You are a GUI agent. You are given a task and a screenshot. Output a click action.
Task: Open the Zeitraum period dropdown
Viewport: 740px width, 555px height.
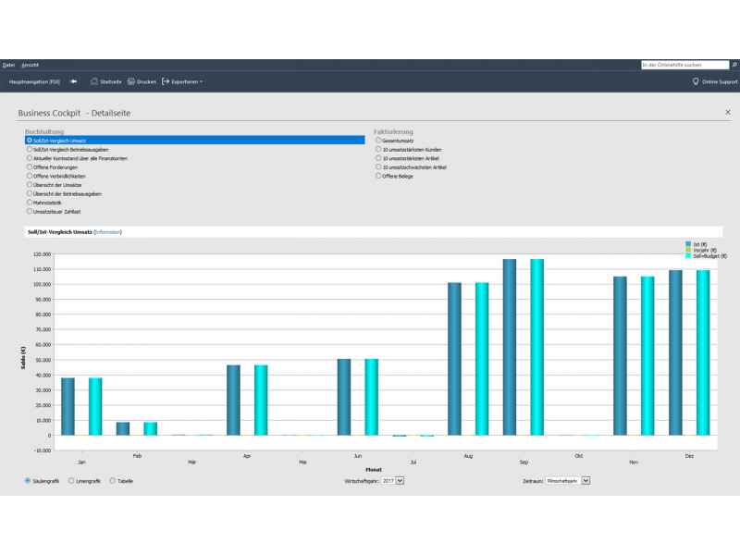coord(586,481)
